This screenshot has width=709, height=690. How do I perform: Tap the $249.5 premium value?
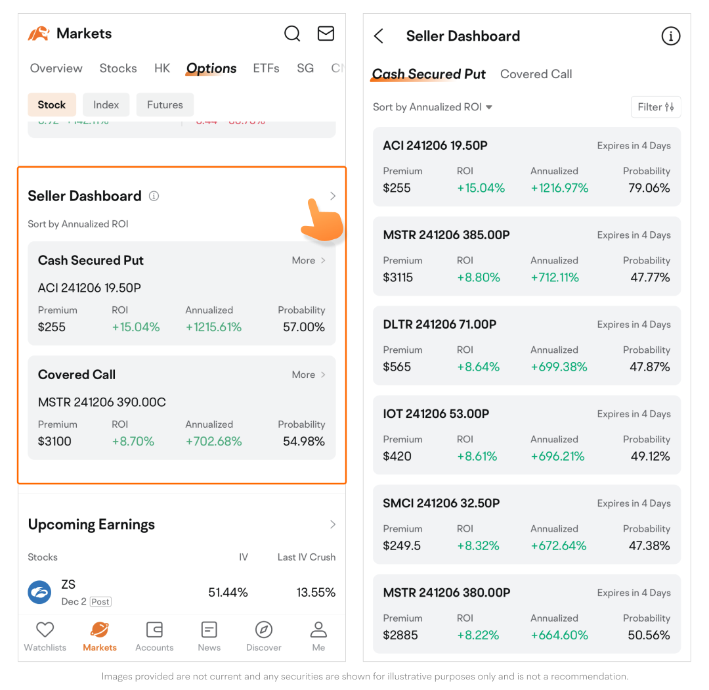click(402, 545)
